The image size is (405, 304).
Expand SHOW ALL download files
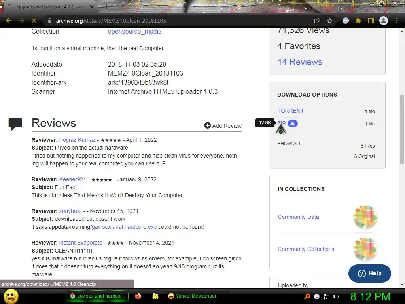(x=289, y=143)
